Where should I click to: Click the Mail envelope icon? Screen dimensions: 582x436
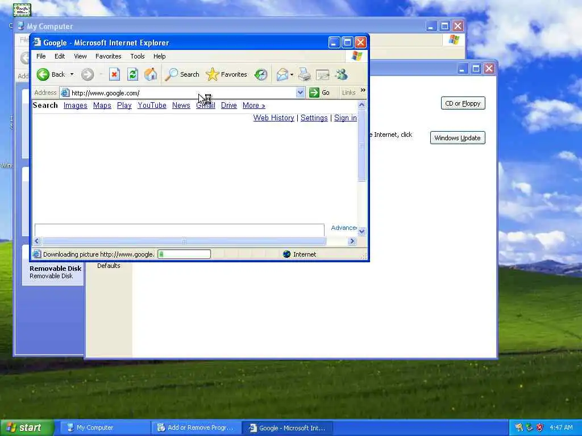tap(282, 74)
